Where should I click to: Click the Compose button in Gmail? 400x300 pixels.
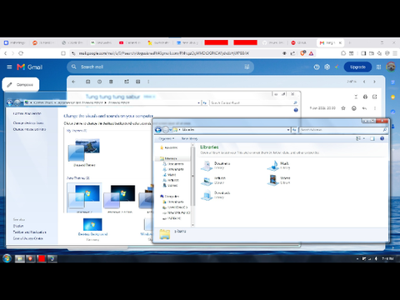pos(21,84)
